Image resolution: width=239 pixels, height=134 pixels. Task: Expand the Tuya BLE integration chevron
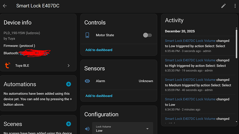click(x=69, y=66)
